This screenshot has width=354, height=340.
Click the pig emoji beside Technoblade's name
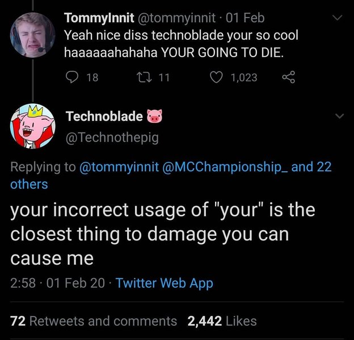point(154,117)
